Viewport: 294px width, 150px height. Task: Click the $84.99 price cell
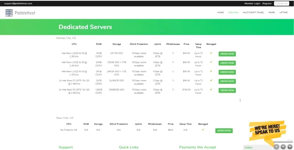coord(186,81)
